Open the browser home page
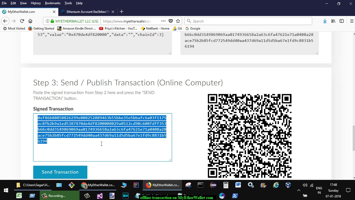The height and width of the screenshot is (200, 355). tap(30, 21)
